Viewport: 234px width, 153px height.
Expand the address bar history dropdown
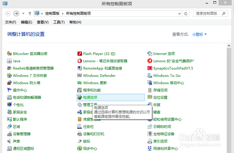(180, 14)
